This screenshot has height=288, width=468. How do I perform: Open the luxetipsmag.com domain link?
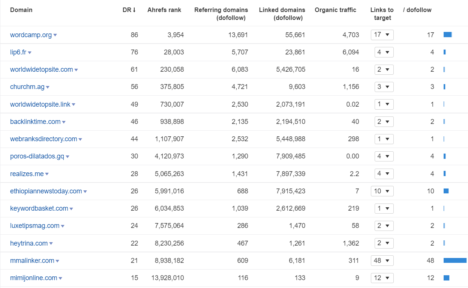click(x=34, y=226)
